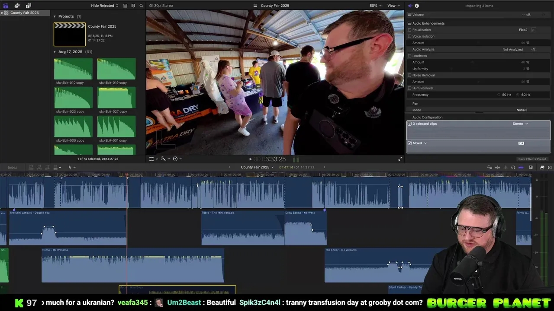Select the County Fair 2025 project thumbnail
The image size is (554, 311).
point(70,34)
